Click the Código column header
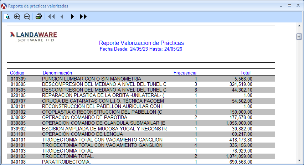This screenshot has height=165, width=304. click(17, 73)
